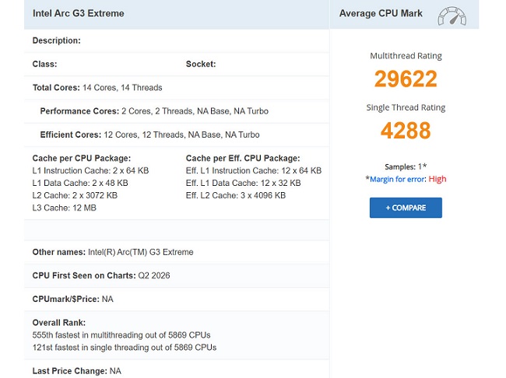Viewport: 506px width, 378px height.
Task: Click the Performance Cores row
Action: (x=177, y=111)
